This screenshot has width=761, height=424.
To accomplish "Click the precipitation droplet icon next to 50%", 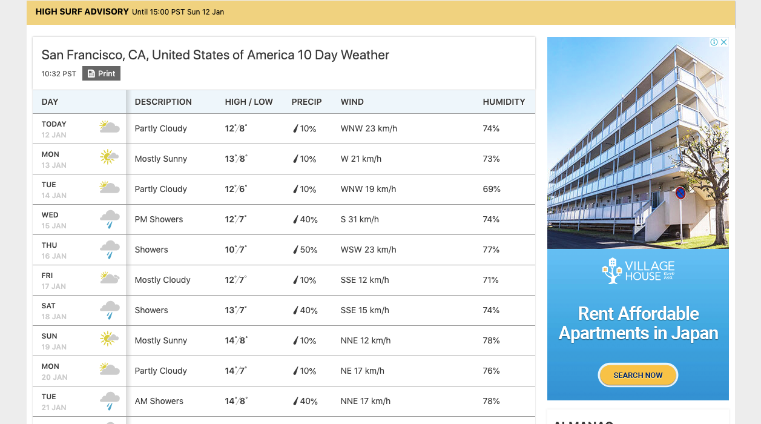I will [294, 250].
